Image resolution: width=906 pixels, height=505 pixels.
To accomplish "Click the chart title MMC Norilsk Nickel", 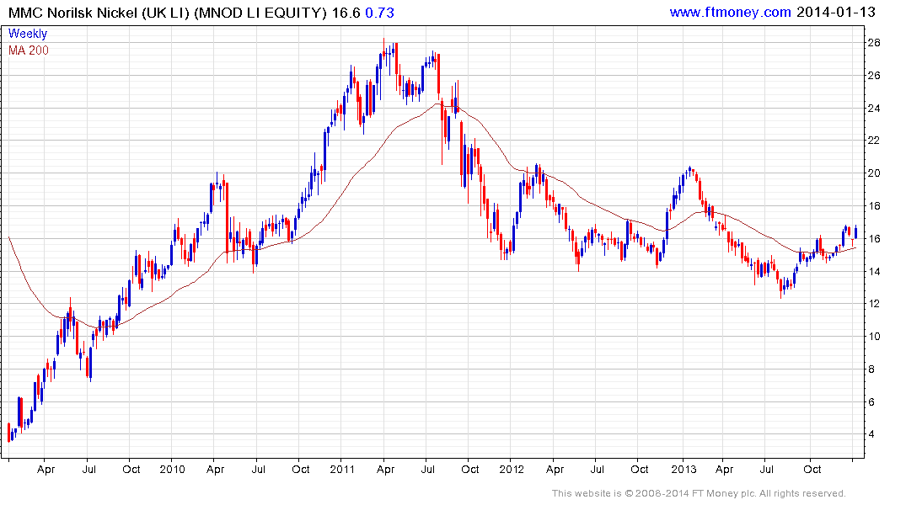I will click(x=72, y=13).
